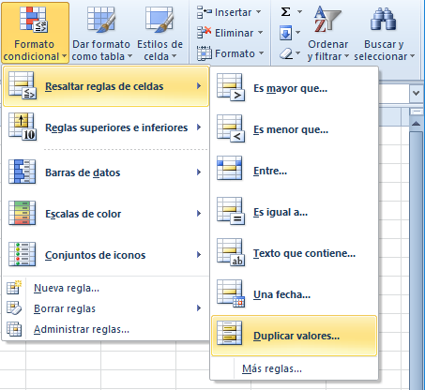Click the Es menor que icon
The width and height of the screenshot is (425, 390).
231,129
